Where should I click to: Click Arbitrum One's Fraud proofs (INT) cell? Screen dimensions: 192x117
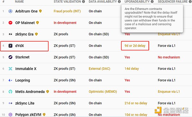click(x=67, y=11)
